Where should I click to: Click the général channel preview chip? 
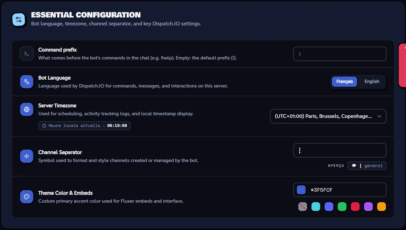coord(367,166)
